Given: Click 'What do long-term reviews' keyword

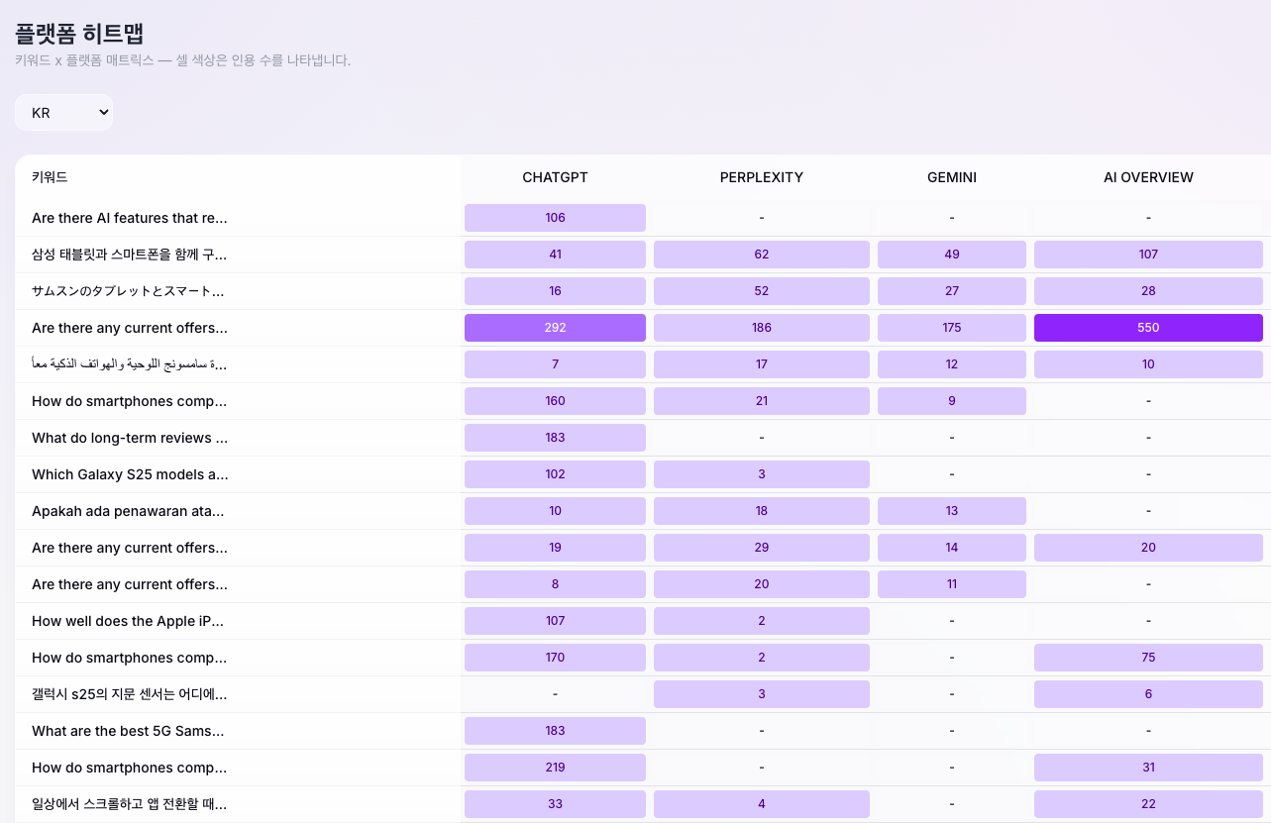Looking at the screenshot, I should (x=129, y=438).
